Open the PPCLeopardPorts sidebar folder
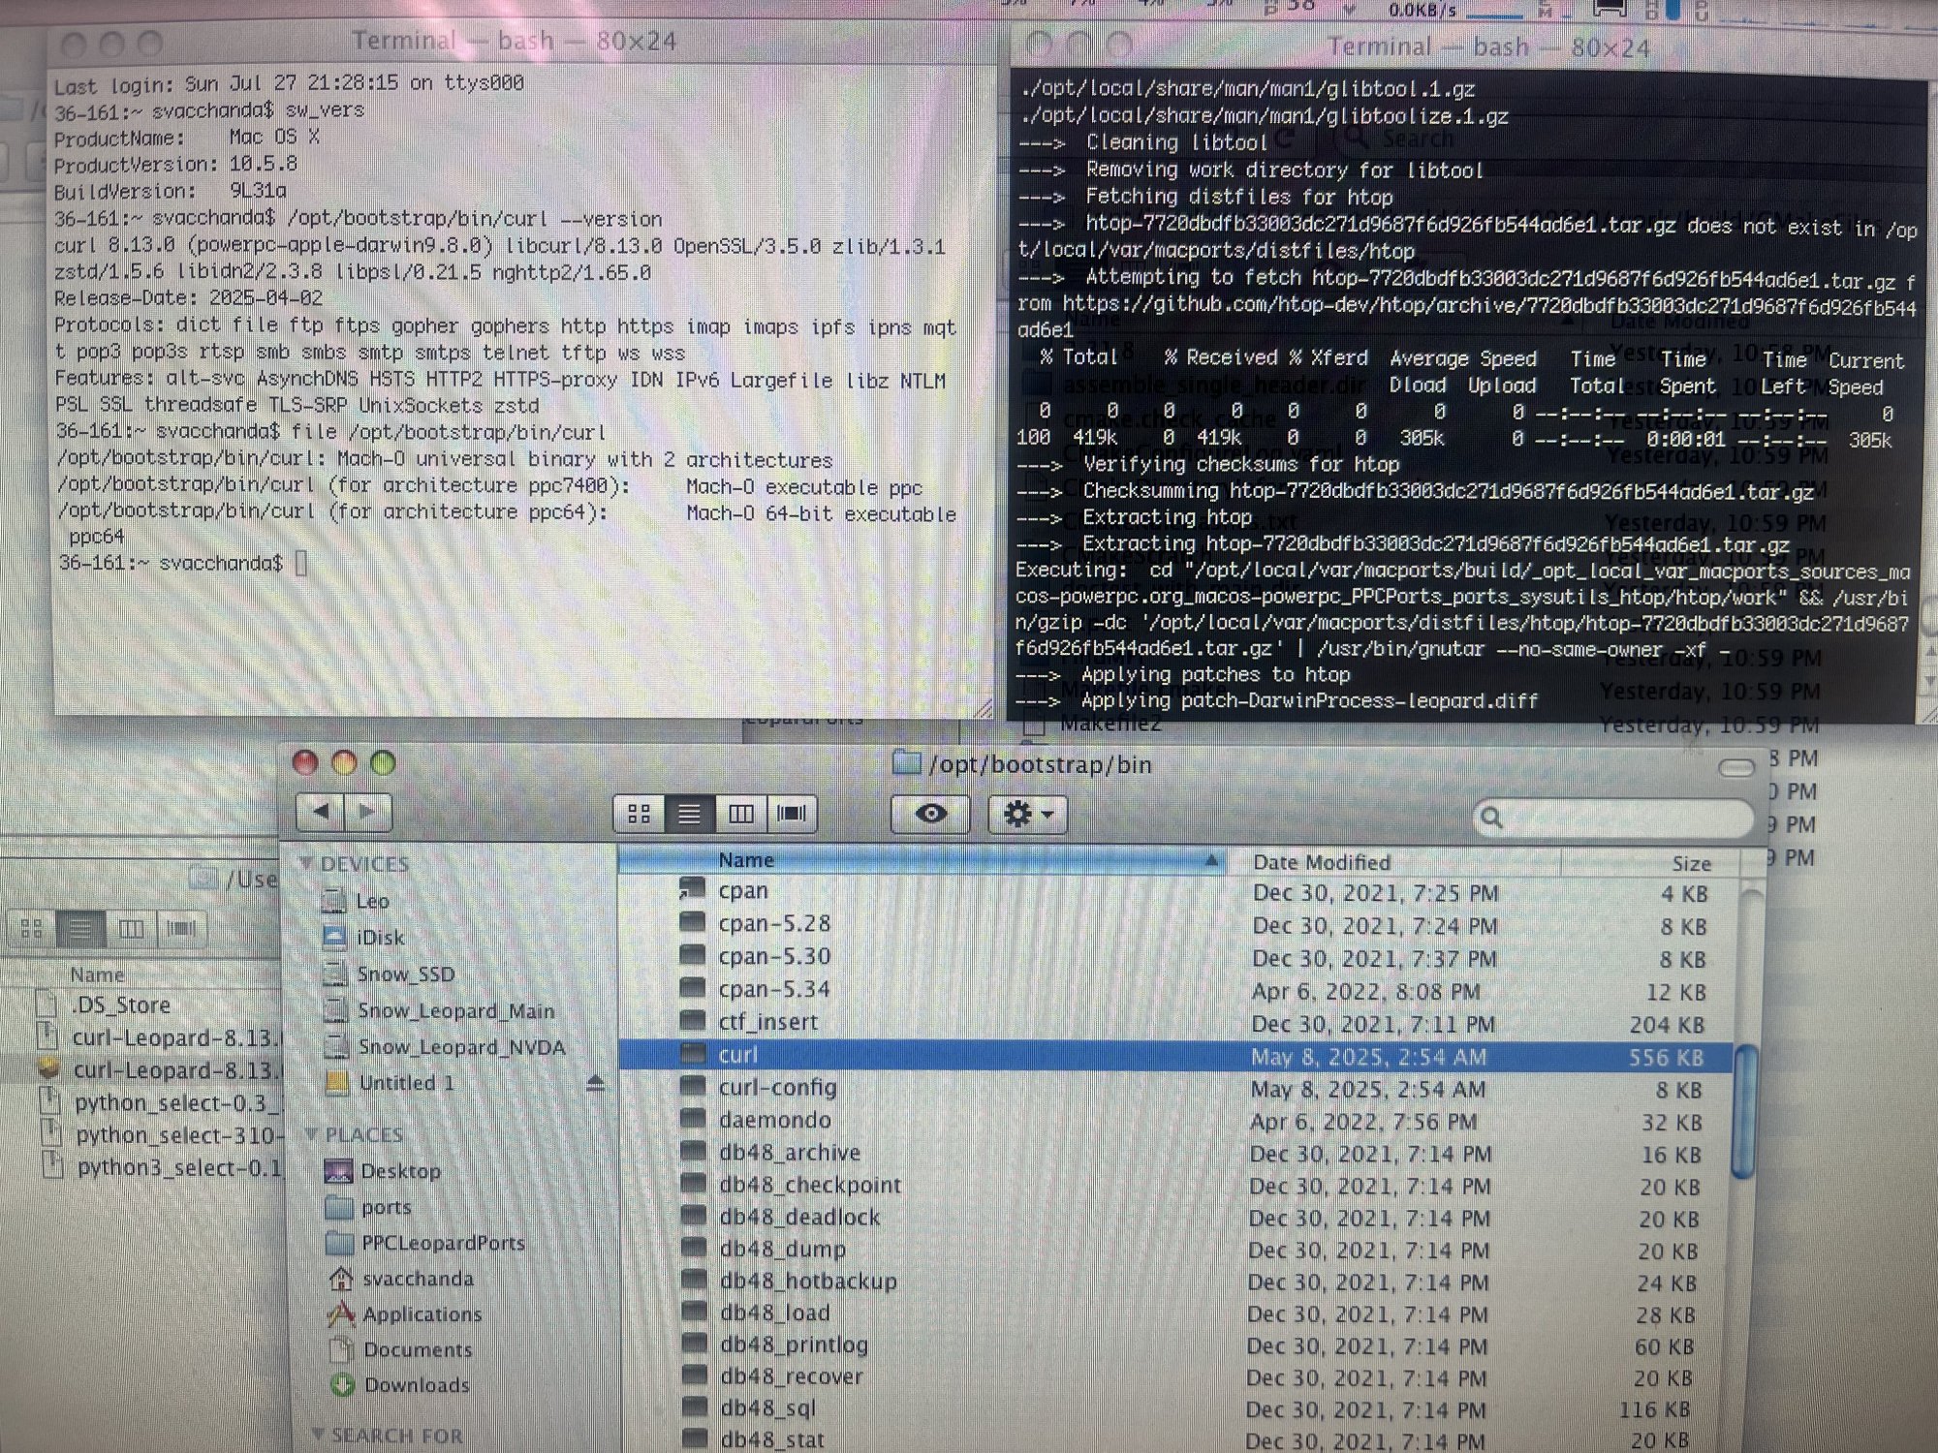The image size is (1938, 1453). (x=442, y=1243)
